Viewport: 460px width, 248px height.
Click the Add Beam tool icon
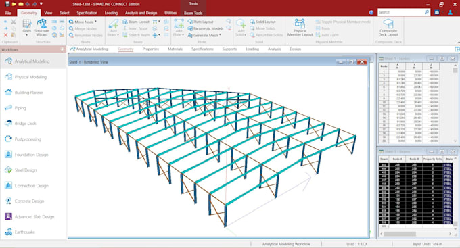point(113,24)
